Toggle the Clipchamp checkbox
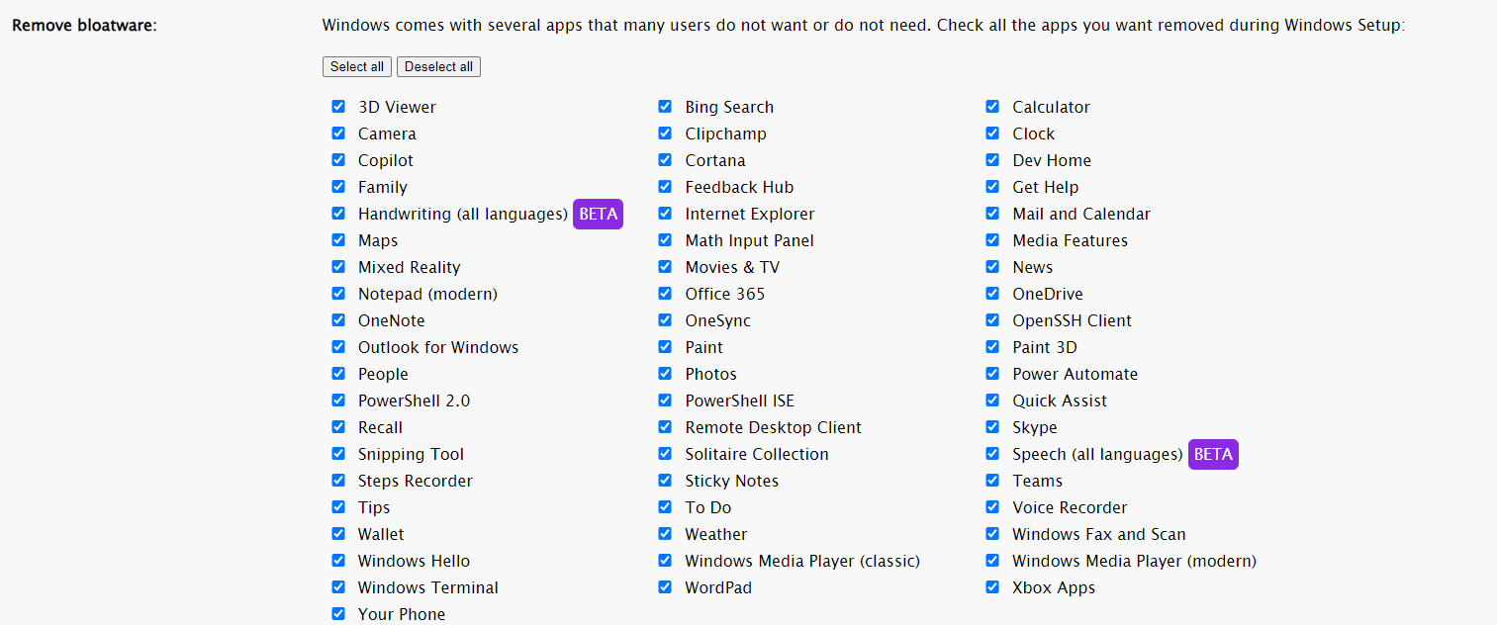Viewport: 1497px width, 625px height. [665, 134]
